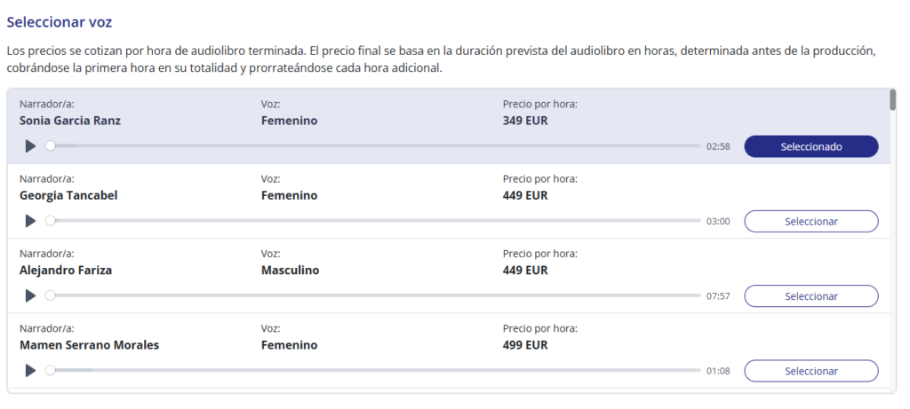The height and width of the screenshot is (409, 910).
Task: Seek in Sonia Garcia Ranz audio track
Action: click(x=373, y=146)
